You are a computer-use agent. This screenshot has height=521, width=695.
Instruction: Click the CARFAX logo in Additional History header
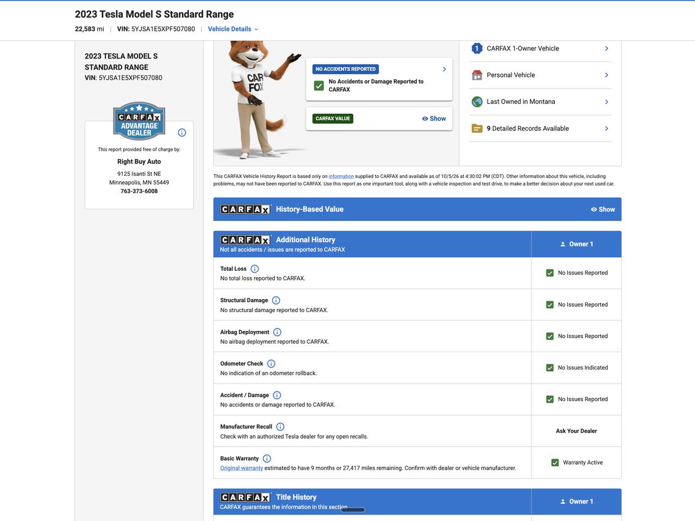coord(245,240)
